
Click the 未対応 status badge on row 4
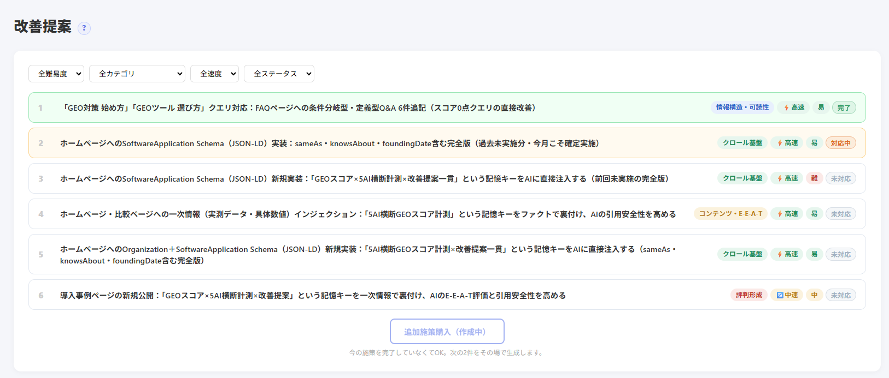841,214
